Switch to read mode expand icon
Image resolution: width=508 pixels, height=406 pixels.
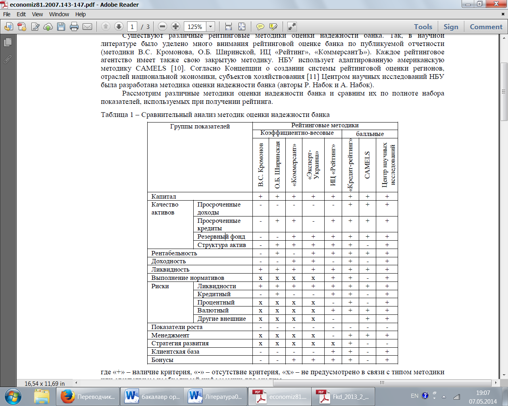[292, 27]
